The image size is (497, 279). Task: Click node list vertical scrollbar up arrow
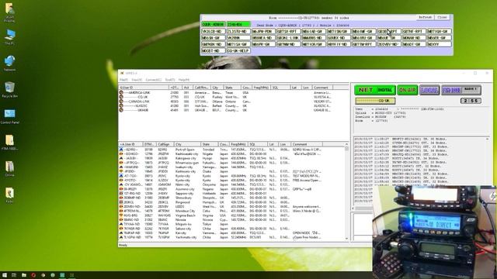(346, 145)
